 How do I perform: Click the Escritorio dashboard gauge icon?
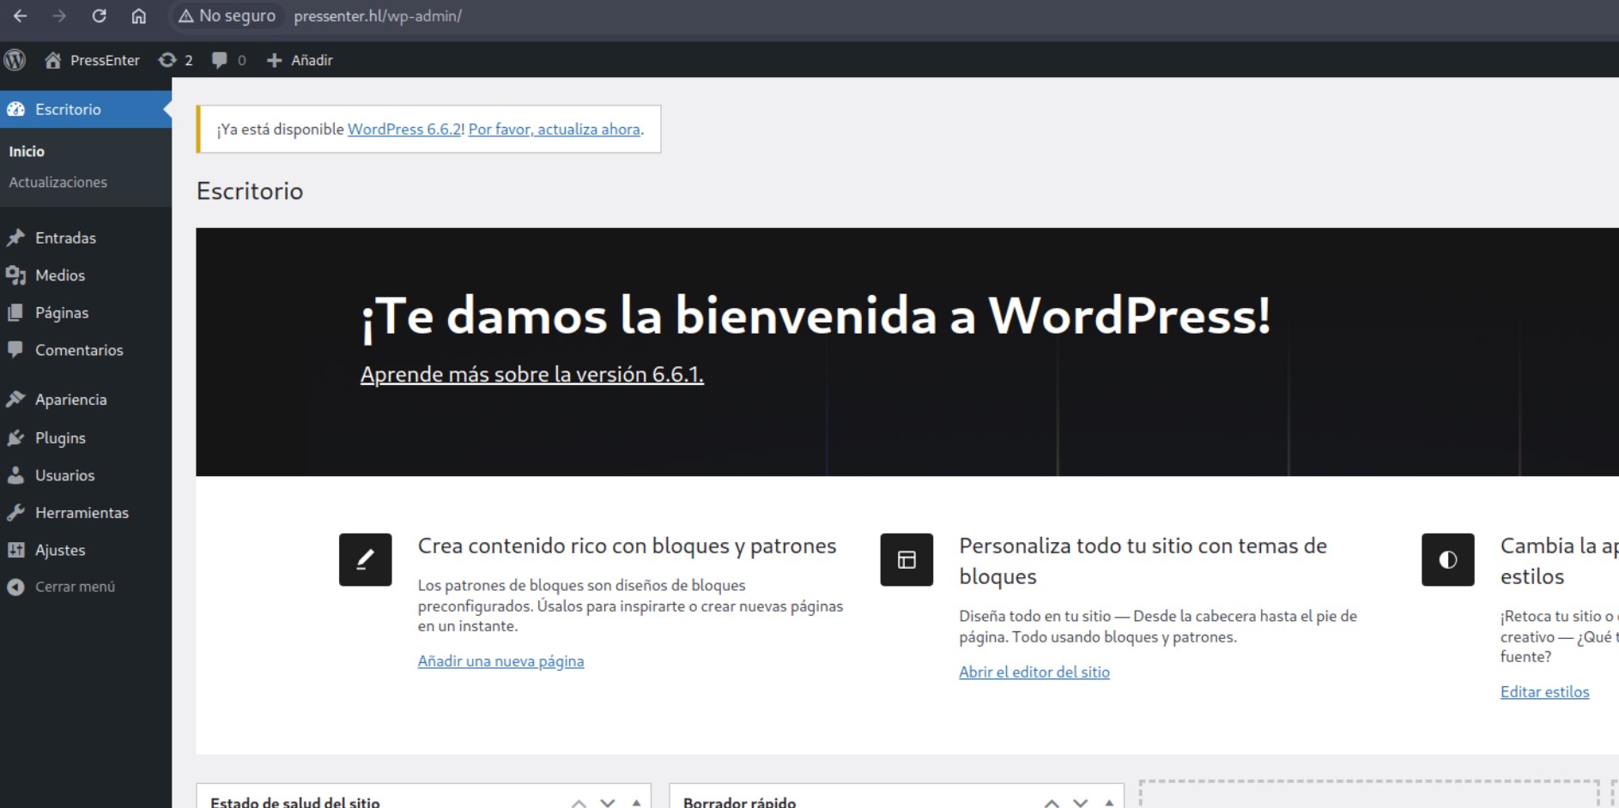[15, 109]
